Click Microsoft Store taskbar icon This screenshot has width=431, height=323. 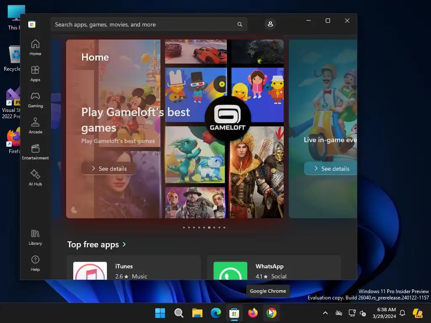coord(234,313)
